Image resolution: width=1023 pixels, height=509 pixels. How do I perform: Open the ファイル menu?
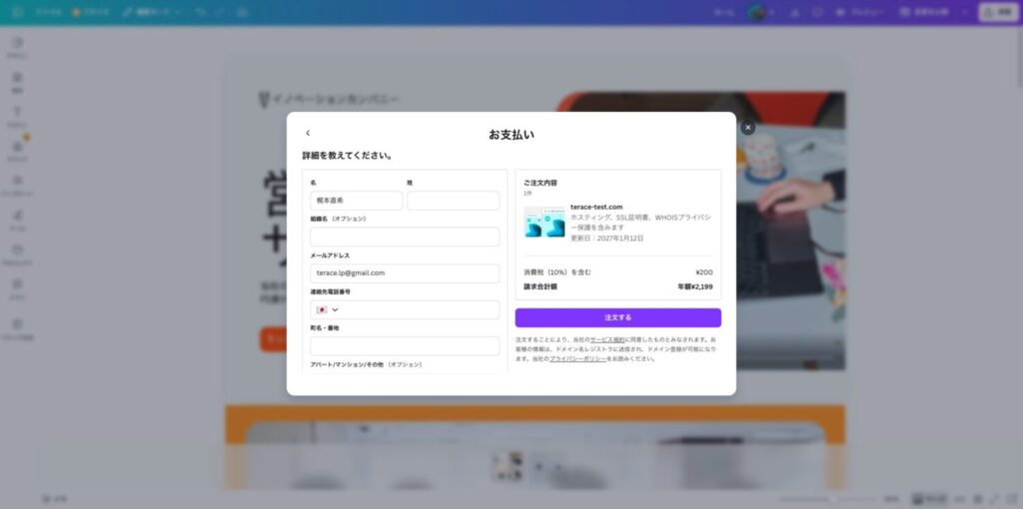click(x=46, y=12)
